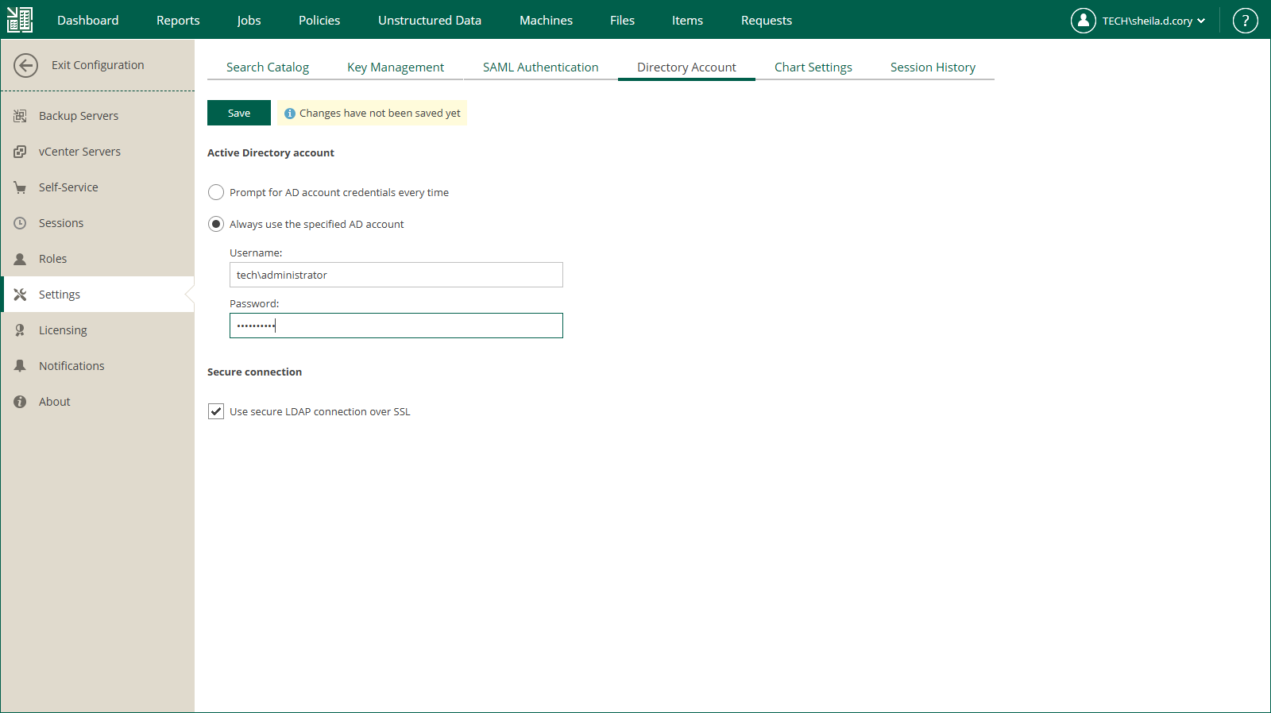Go to Notifications section
Screen dimensions: 1271x713
pyautogui.click(x=98, y=366)
